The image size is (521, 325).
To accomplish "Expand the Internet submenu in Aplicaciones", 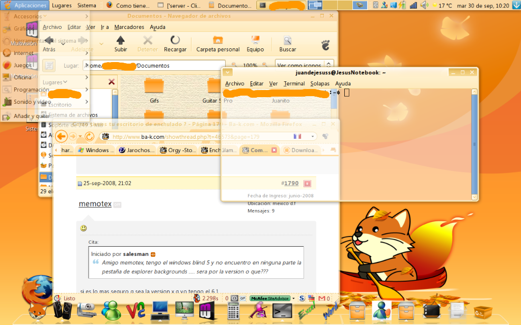I will [x=45, y=53].
